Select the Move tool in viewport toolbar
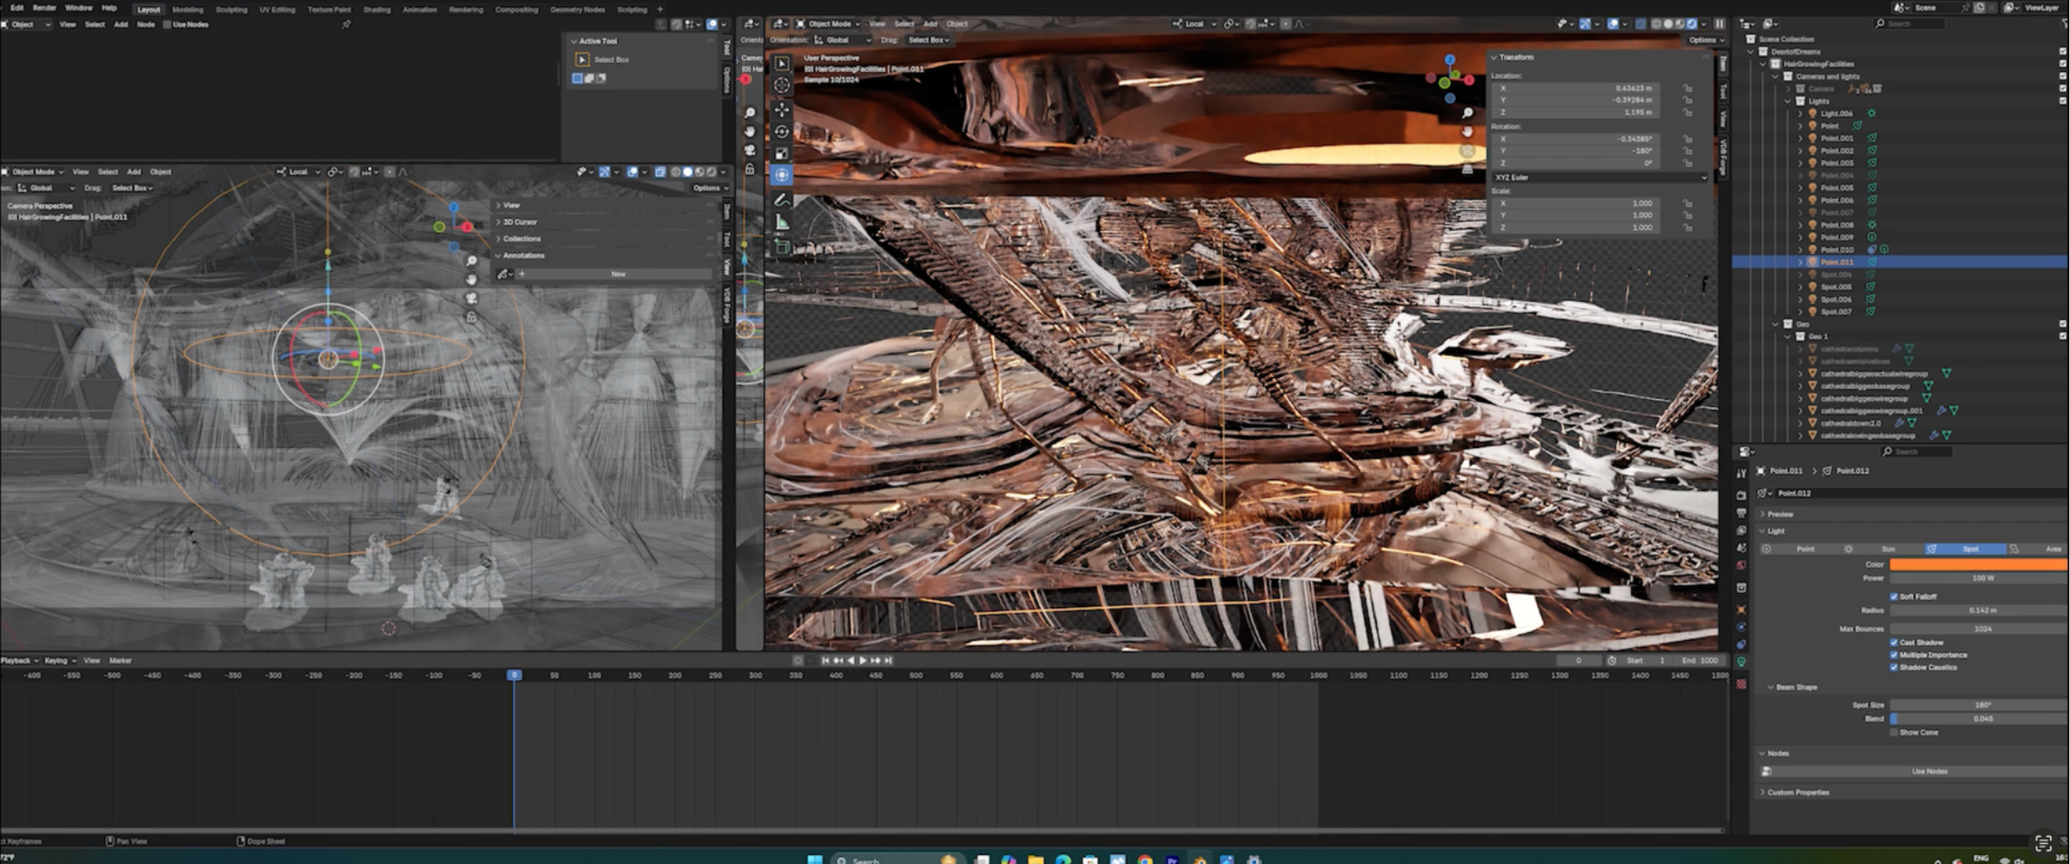Image resolution: width=2070 pixels, height=864 pixels. pyautogui.click(x=782, y=109)
